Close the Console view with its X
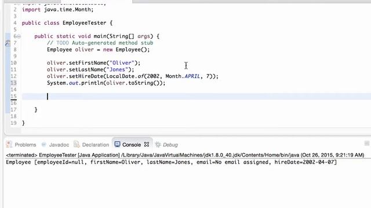 tap(147, 144)
